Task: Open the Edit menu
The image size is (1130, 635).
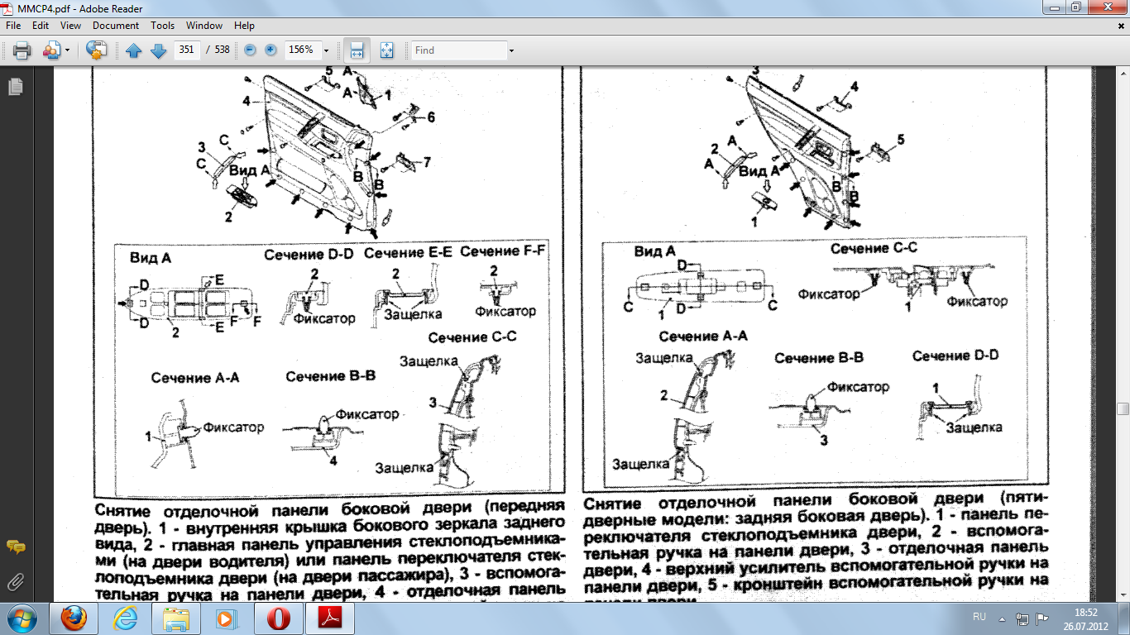Action: coord(41,26)
